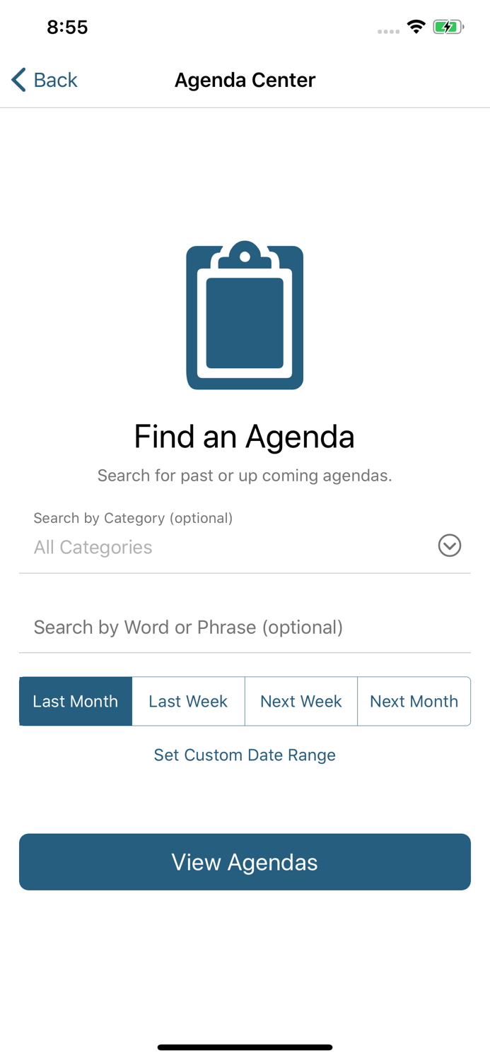
Task: Tap the Find an Agenda heading
Action: click(x=245, y=436)
